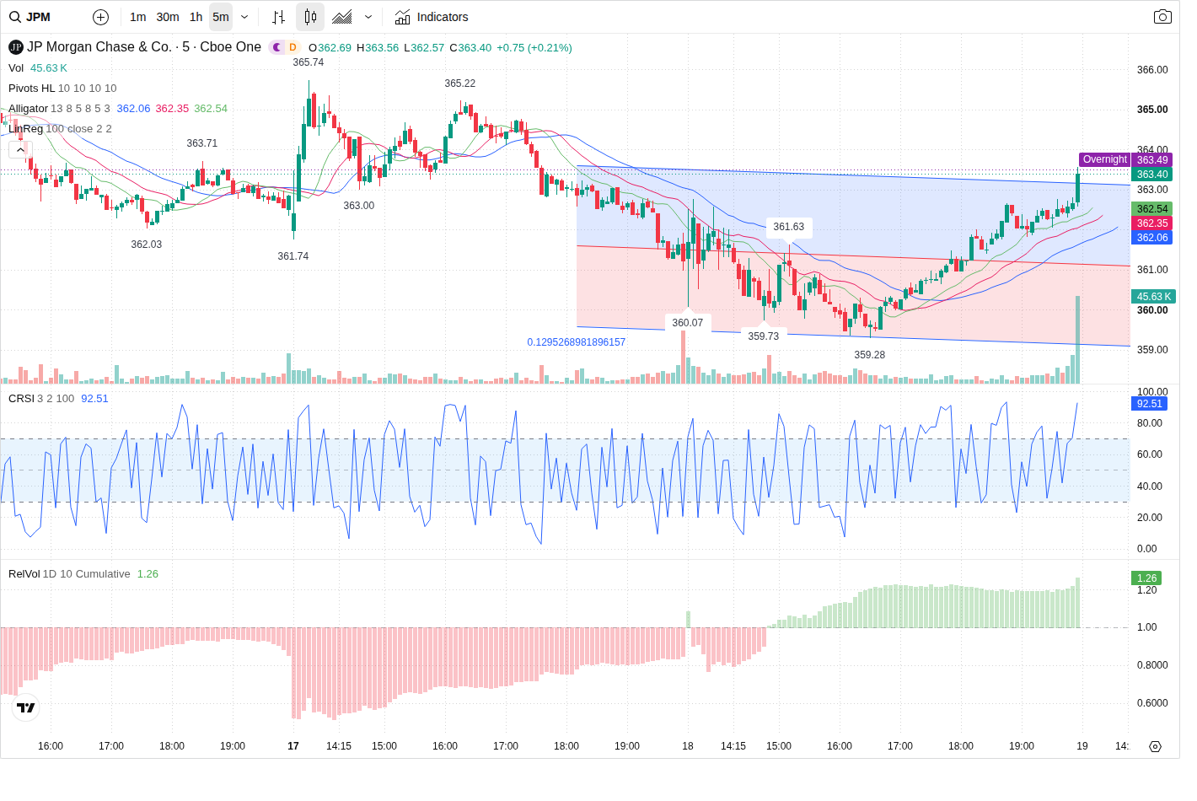Switch to candles chart style icon

coord(310,17)
